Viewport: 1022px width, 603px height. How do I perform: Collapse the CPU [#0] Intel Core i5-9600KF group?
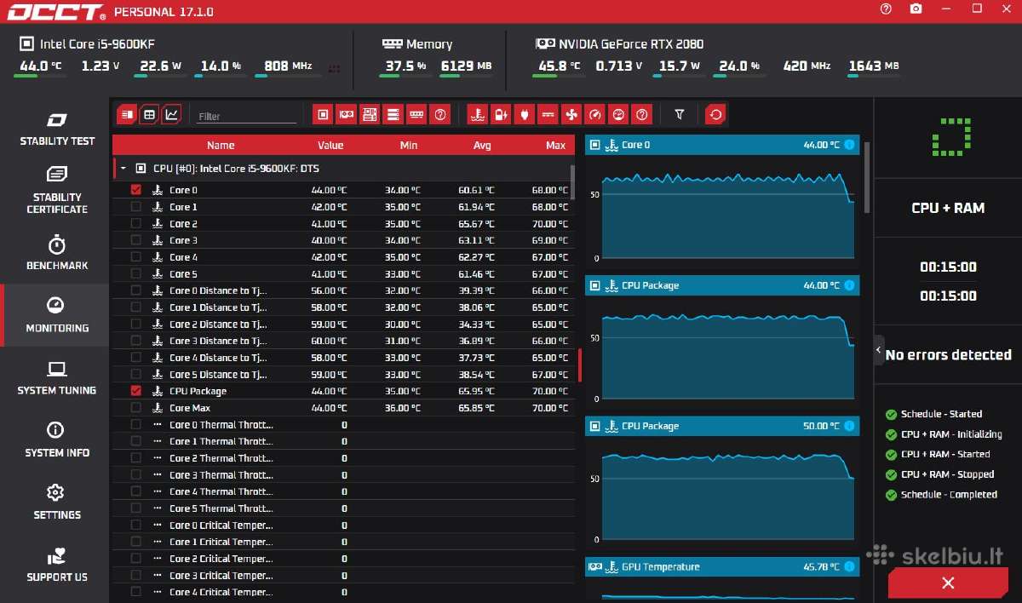pos(123,169)
